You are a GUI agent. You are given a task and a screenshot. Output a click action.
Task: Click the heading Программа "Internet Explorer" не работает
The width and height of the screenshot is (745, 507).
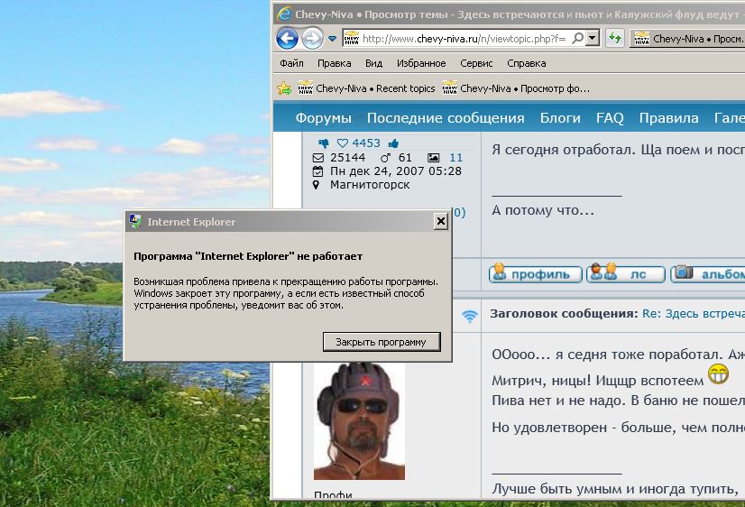click(x=248, y=256)
